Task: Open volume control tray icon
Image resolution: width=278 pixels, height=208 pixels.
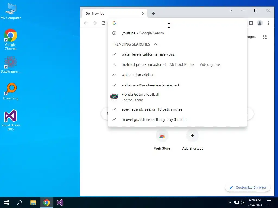Action: (x=243, y=203)
